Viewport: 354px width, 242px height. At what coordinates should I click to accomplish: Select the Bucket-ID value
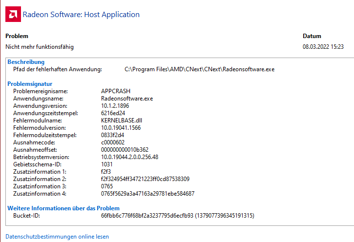[x=178, y=216]
